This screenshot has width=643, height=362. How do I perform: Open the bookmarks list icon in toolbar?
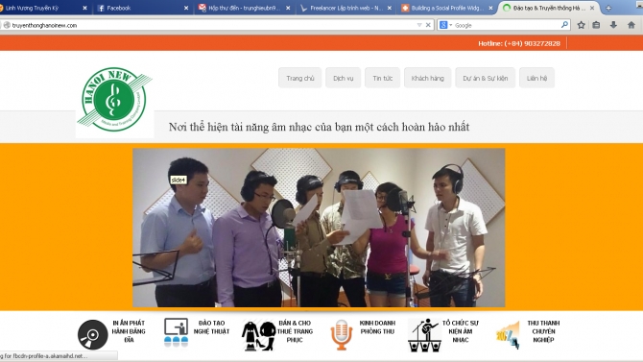(x=596, y=25)
